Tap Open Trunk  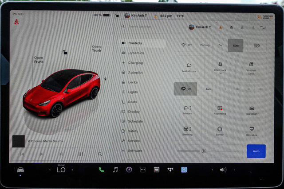[x=97, y=49]
